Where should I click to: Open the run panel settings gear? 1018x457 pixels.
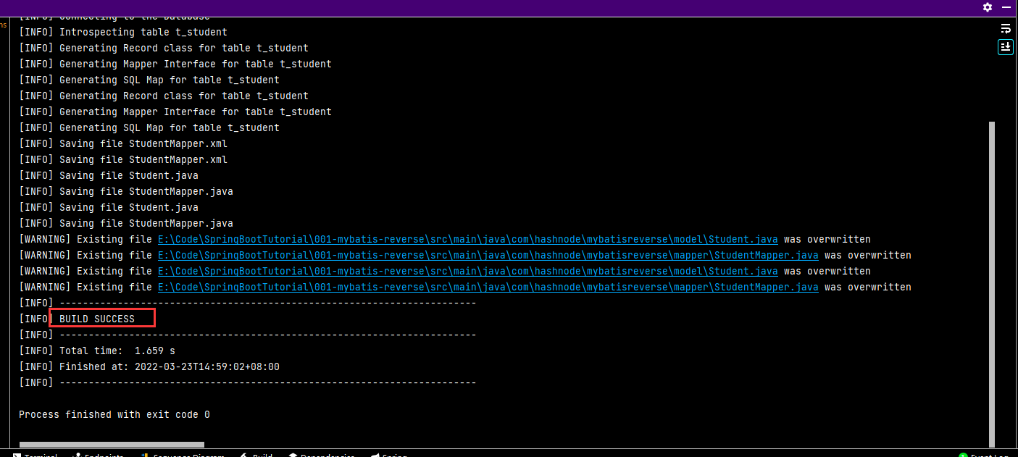988,7
